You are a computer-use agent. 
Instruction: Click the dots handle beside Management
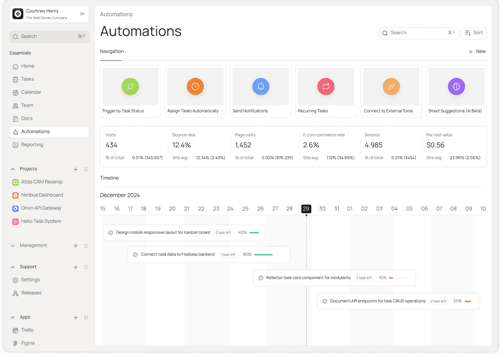(86, 246)
